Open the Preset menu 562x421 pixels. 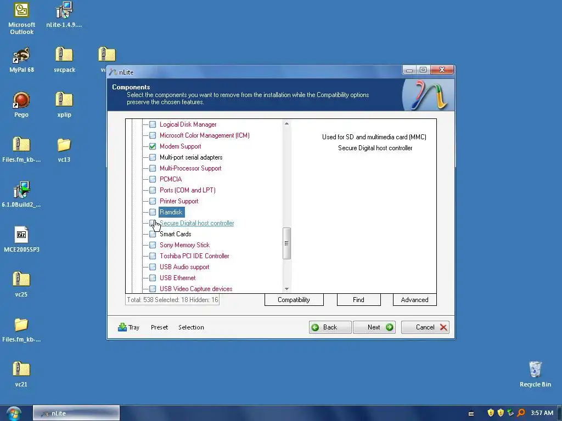click(x=159, y=327)
